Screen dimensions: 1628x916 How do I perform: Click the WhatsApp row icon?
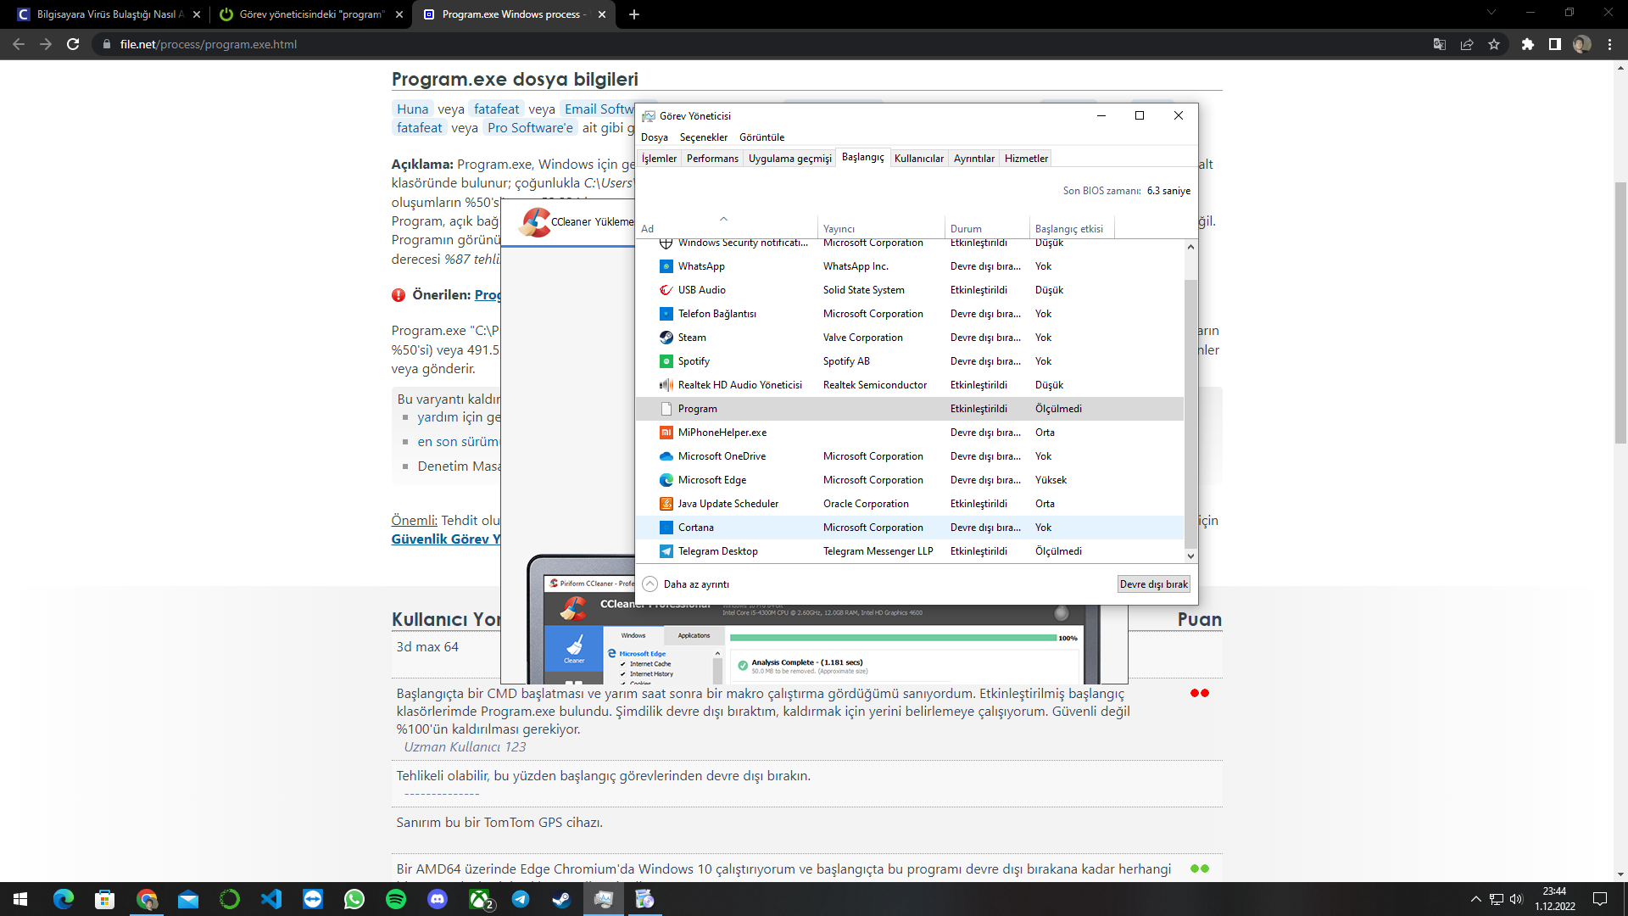[666, 266]
